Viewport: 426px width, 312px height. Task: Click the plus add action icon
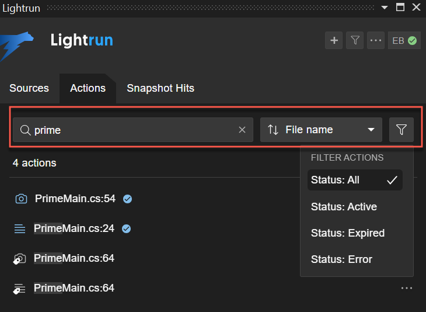coord(334,40)
